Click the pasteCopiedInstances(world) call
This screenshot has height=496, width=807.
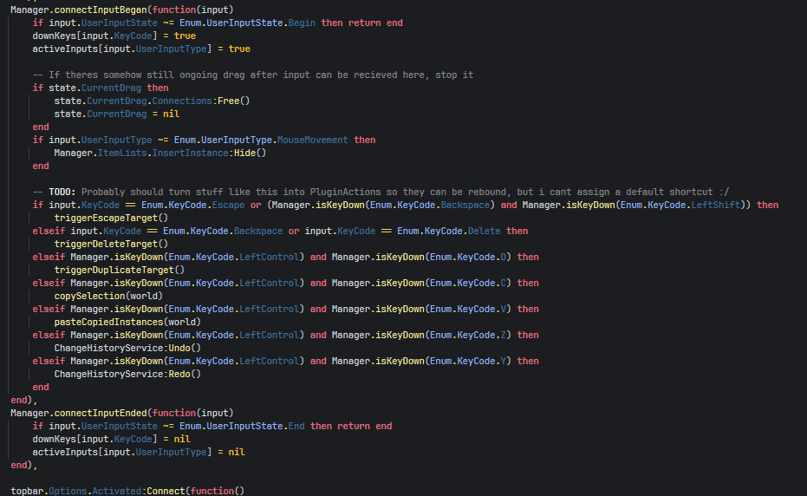127,322
